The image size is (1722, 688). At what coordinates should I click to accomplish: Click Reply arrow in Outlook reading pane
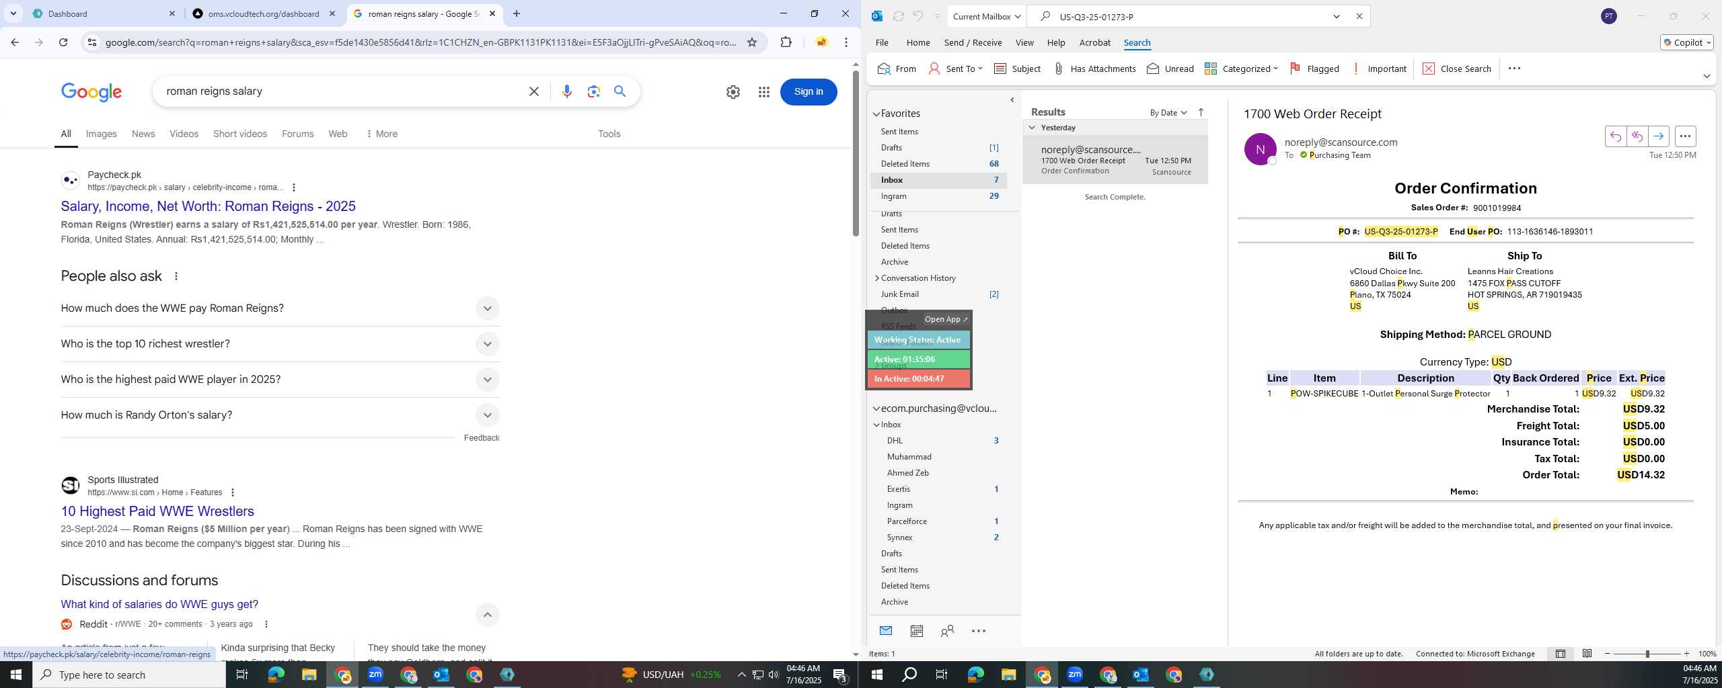click(x=1615, y=136)
